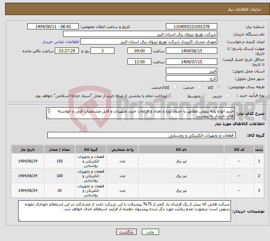Select the کالا/خدمت radio button

[x=175, y=87]
